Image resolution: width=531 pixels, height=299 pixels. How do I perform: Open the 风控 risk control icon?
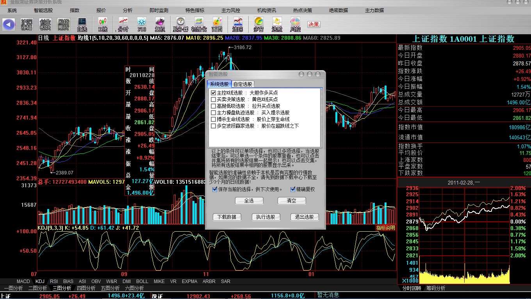pyautogui.click(x=295, y=24)
